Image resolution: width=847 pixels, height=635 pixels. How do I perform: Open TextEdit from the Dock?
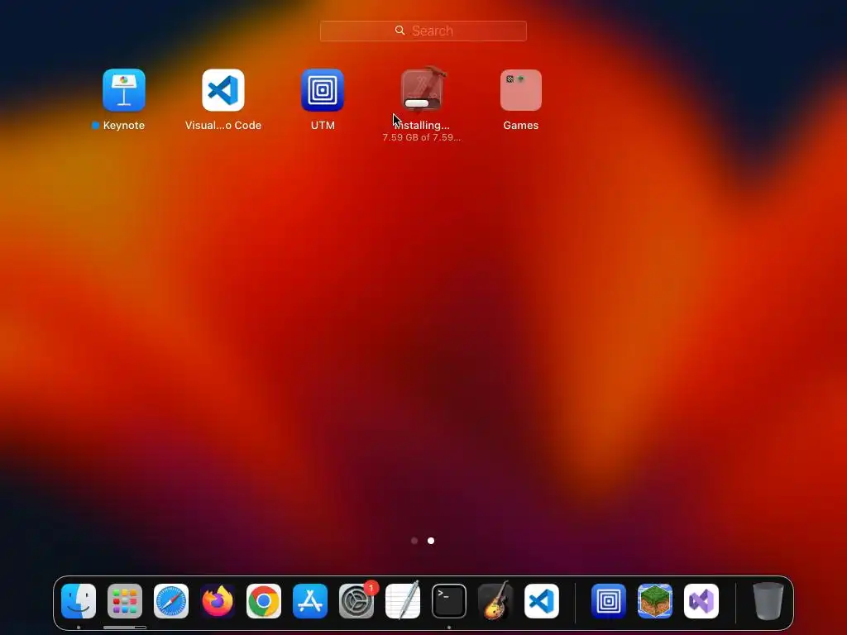(x=403, y=600)
